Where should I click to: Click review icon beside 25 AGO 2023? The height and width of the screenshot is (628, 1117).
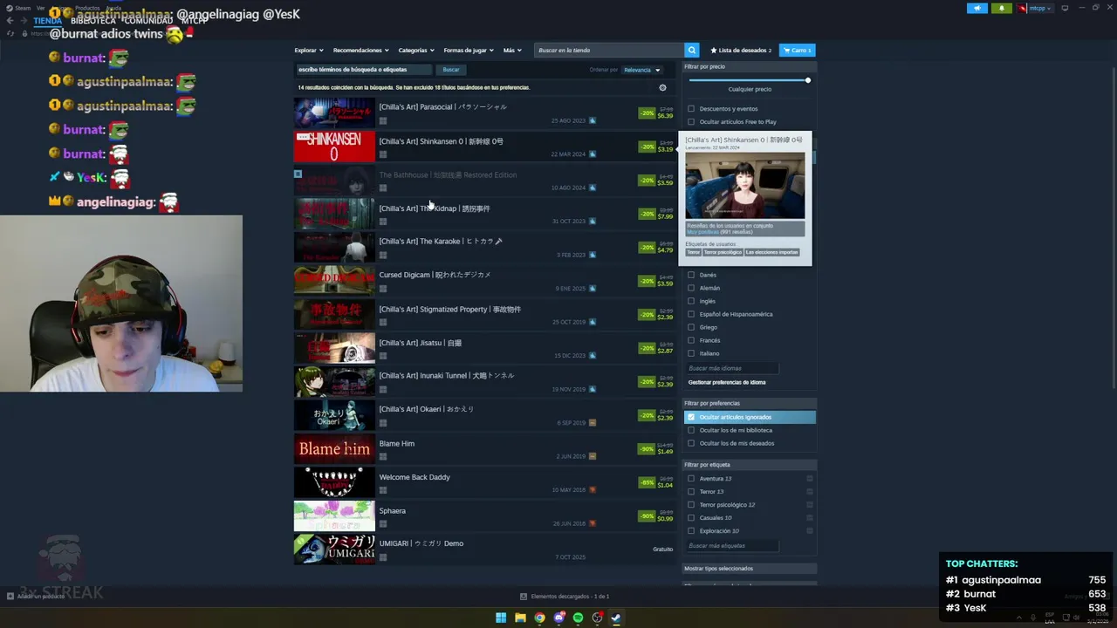(593, 120)
